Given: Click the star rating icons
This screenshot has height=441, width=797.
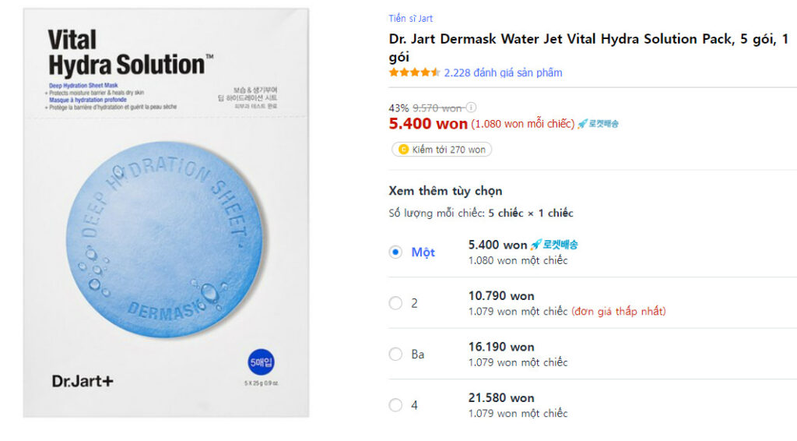Looking at the screenshot, I should [x=414, y=72].
